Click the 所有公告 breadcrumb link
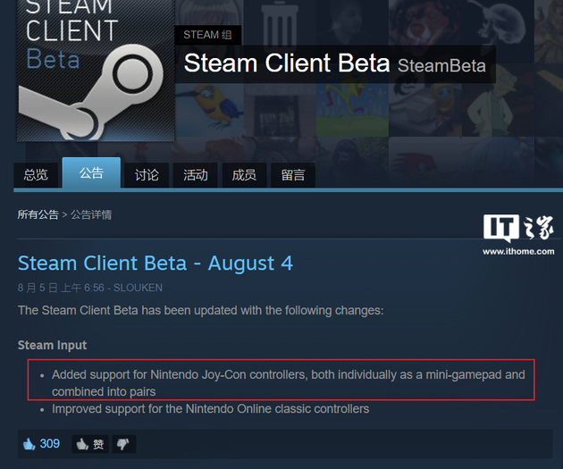Image resolution: width=563 pixels, height=469 pixels. [38, 214]
